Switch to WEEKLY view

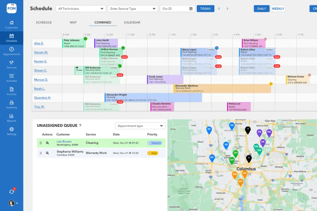pos(278,9)
